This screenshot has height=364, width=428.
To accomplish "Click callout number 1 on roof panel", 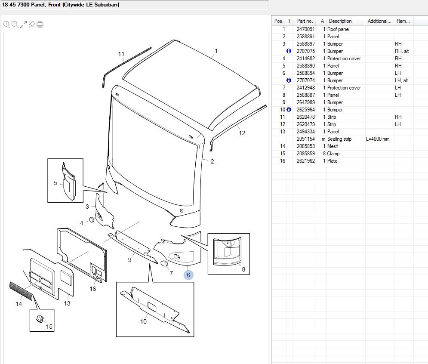I will [x=216, y=51].
